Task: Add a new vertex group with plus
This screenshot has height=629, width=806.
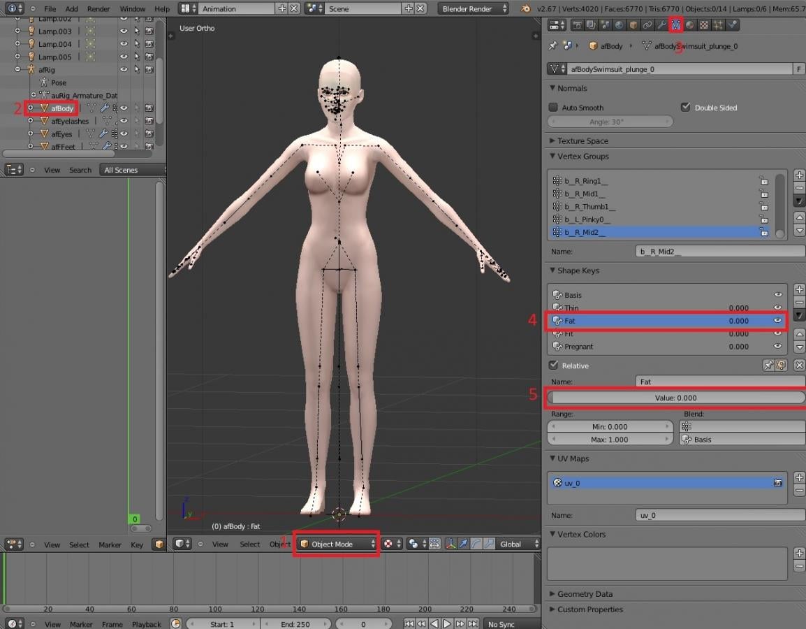Action: pos(799,175)
